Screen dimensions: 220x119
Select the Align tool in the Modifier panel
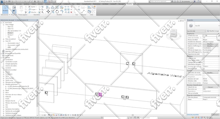48,7
